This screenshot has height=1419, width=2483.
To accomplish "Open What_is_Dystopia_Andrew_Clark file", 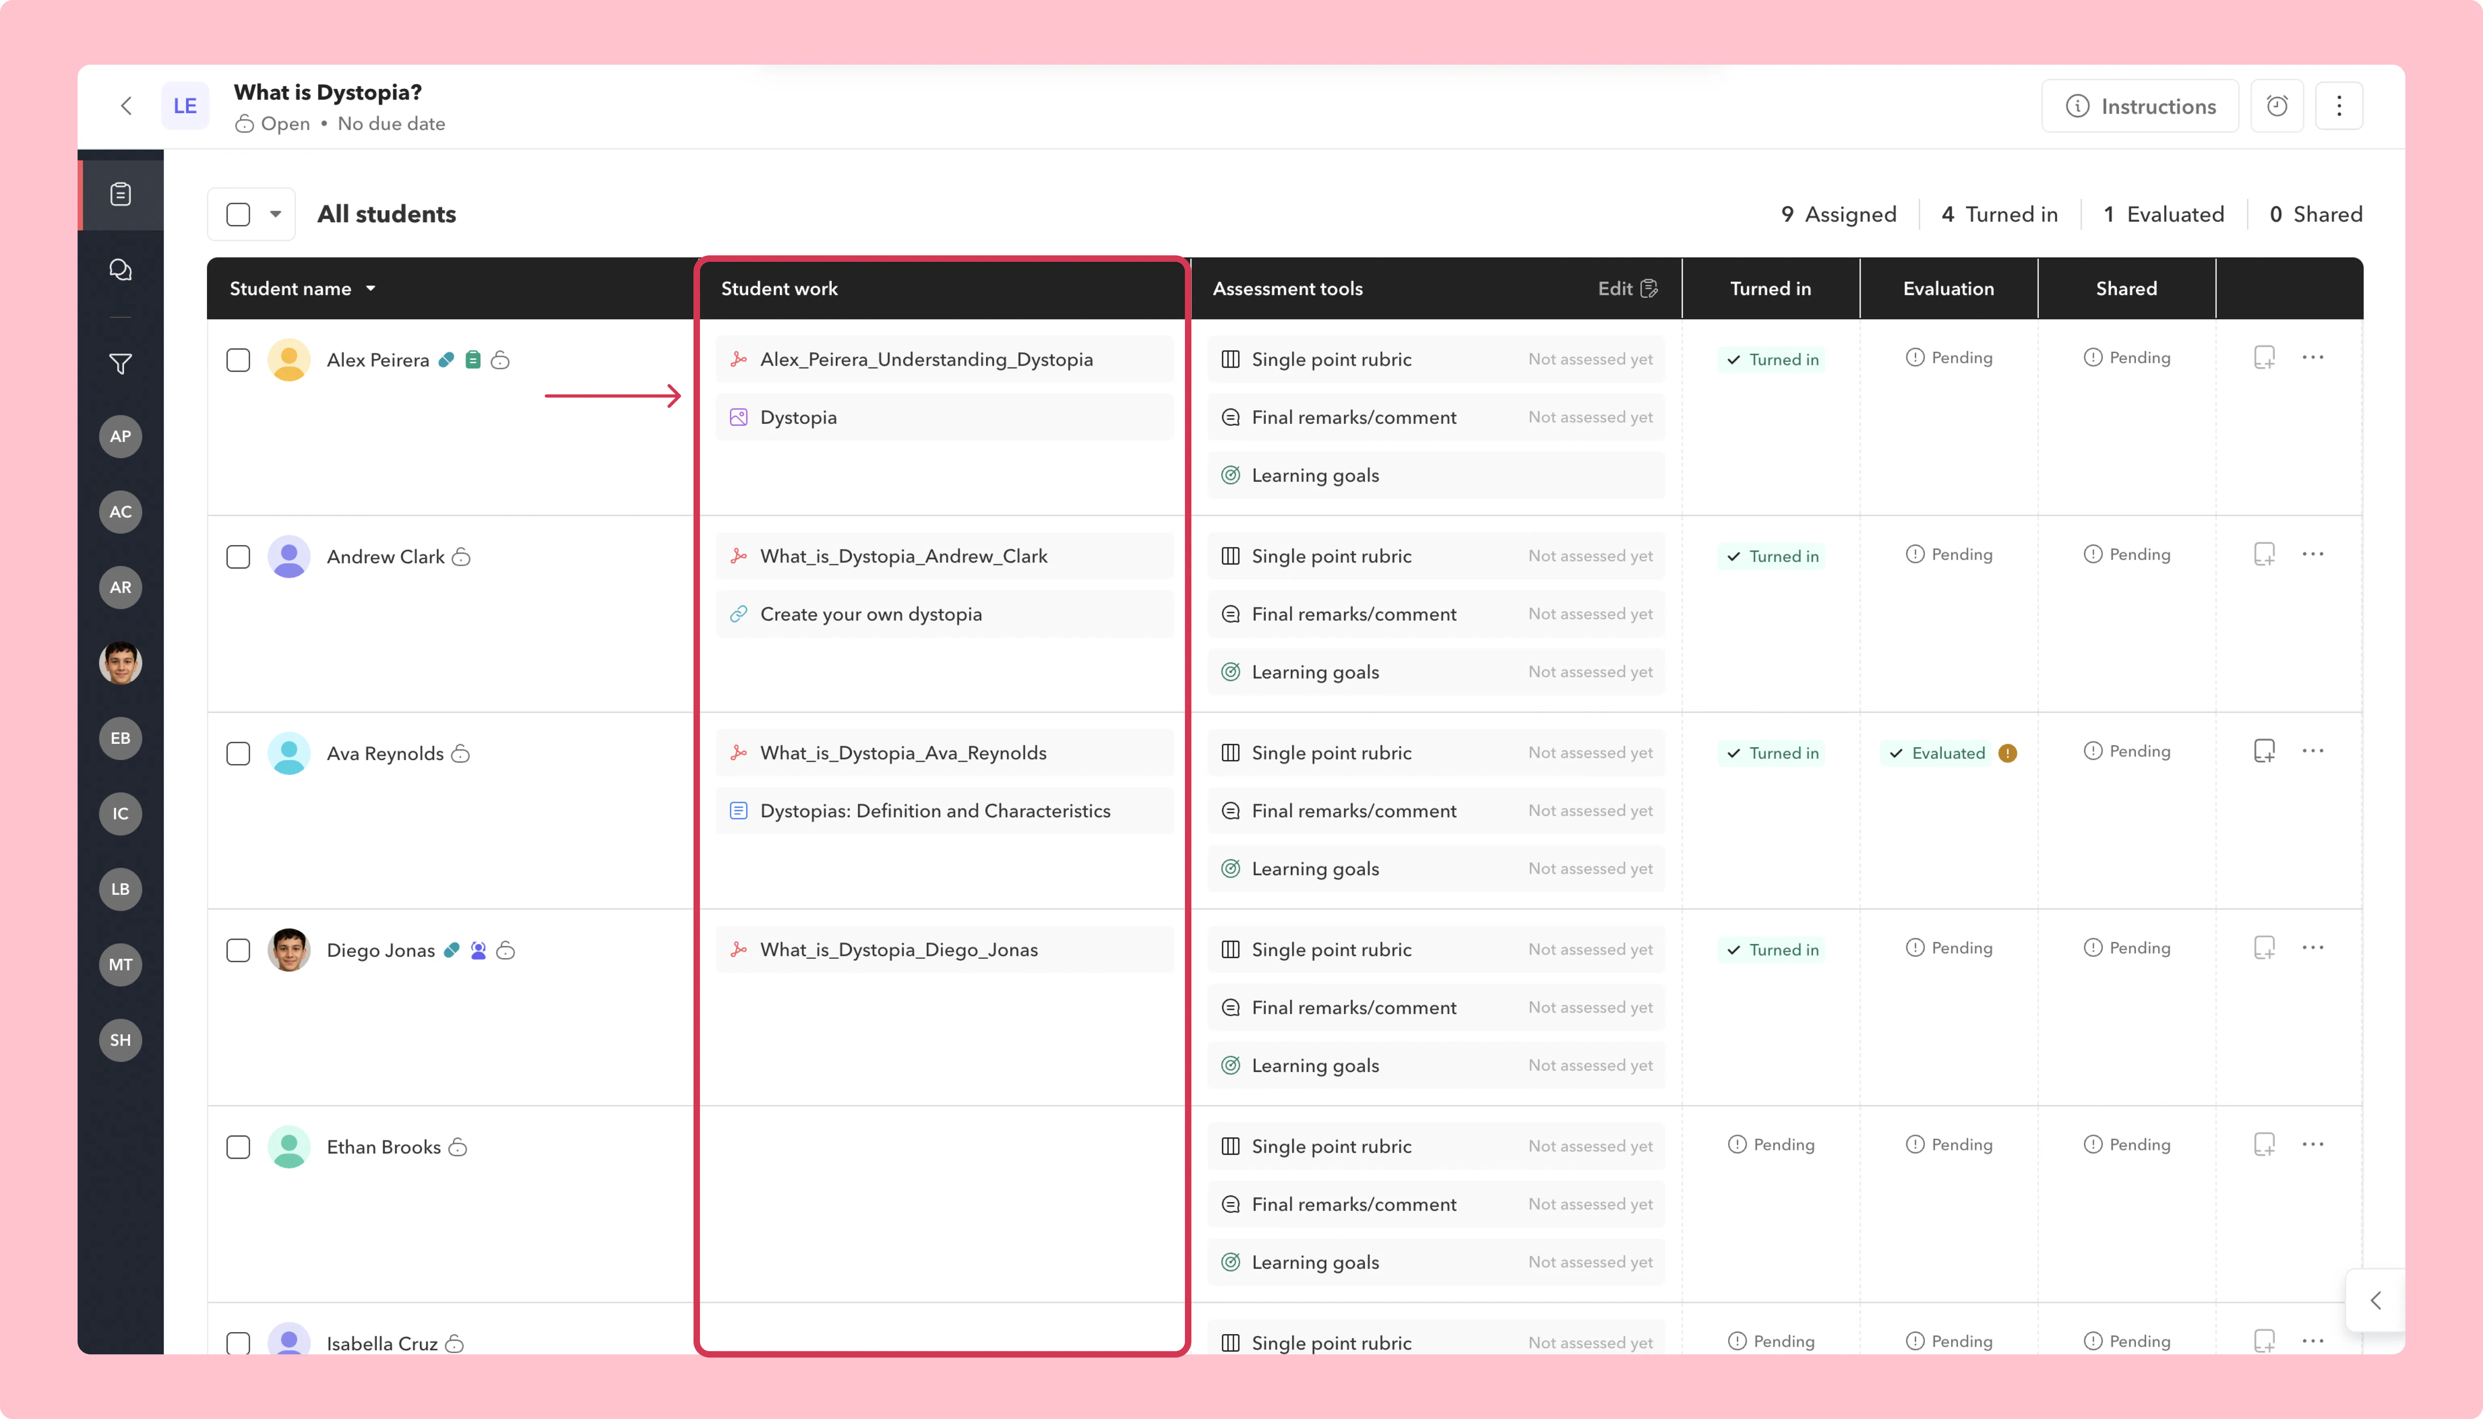I will pos(944,556).
